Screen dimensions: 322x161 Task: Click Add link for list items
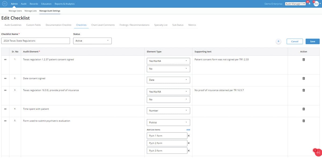[188, 130]
